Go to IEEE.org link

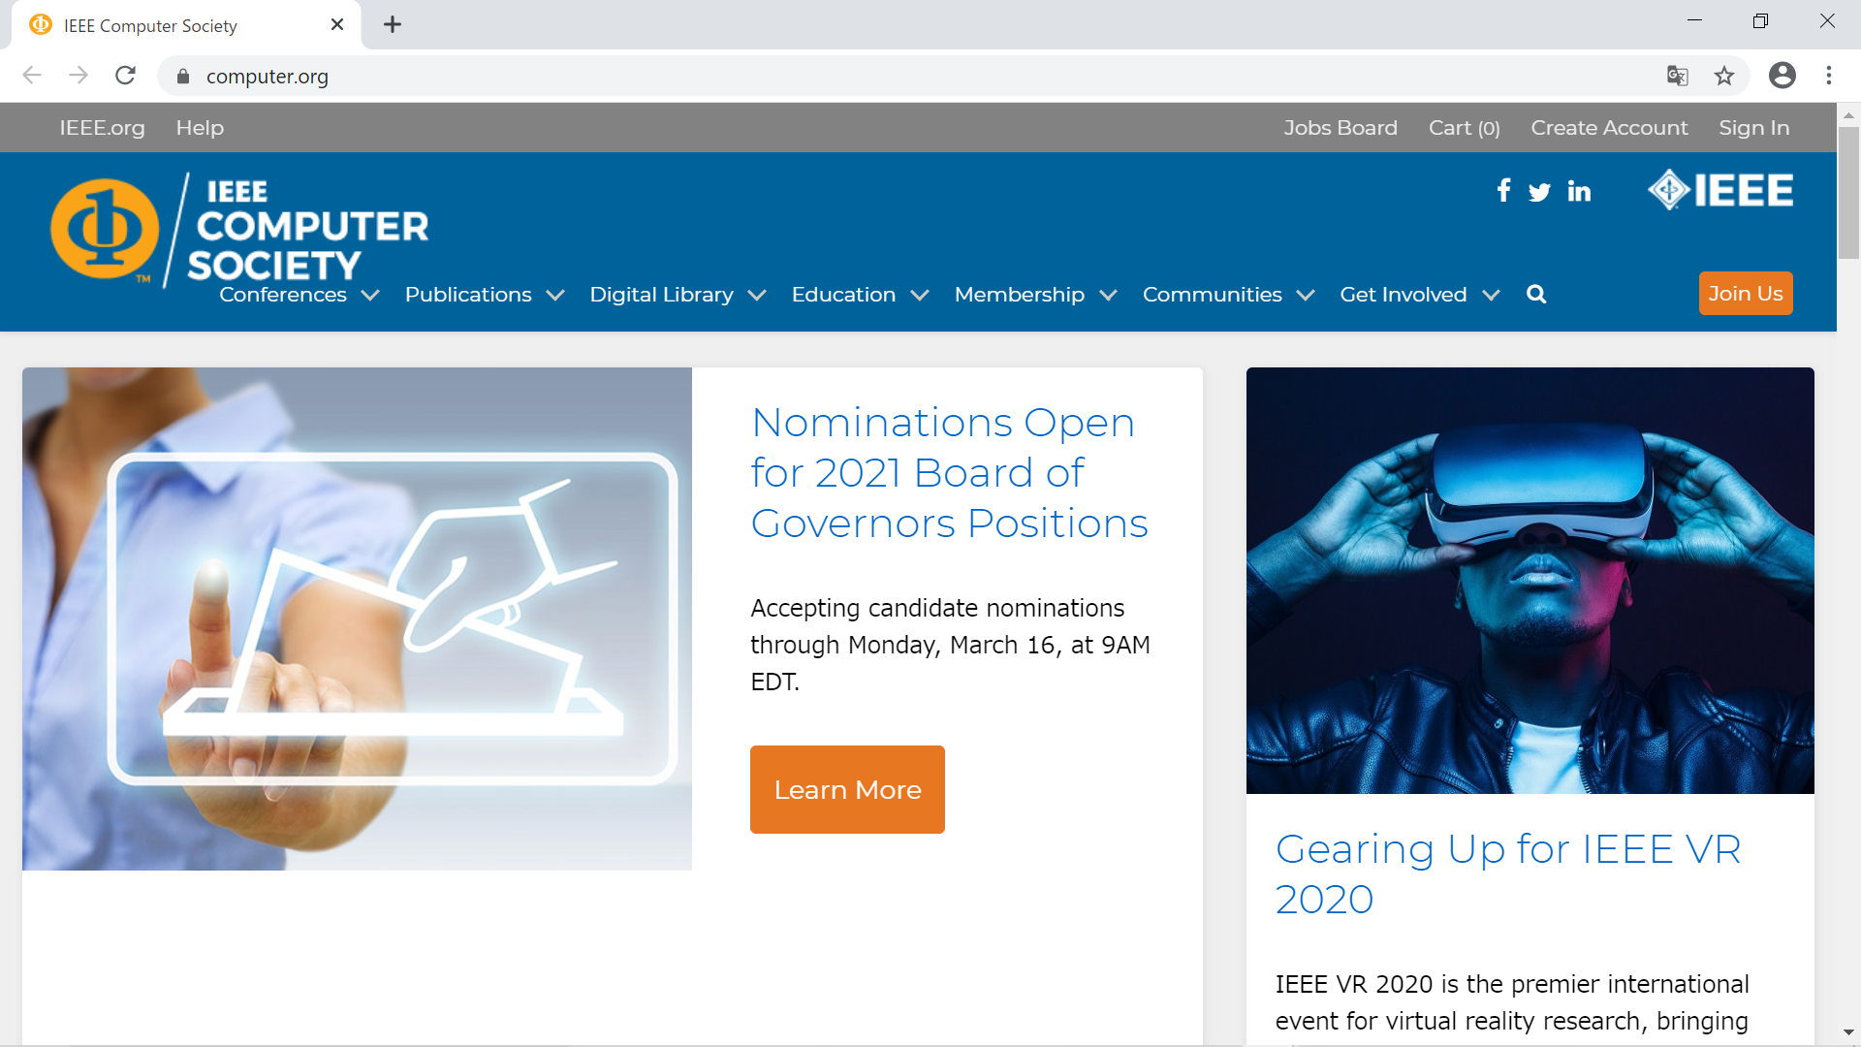(102, 128)
